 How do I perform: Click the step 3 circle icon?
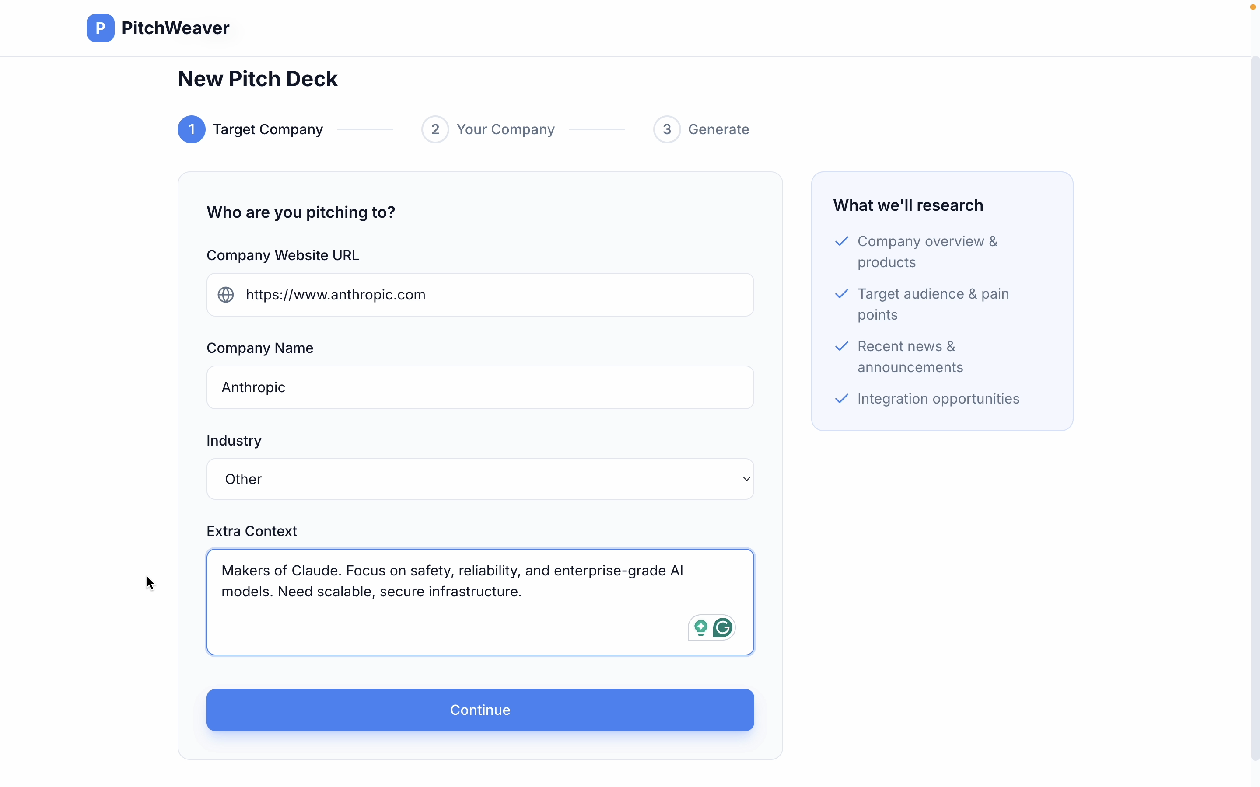tap(666, 129)
